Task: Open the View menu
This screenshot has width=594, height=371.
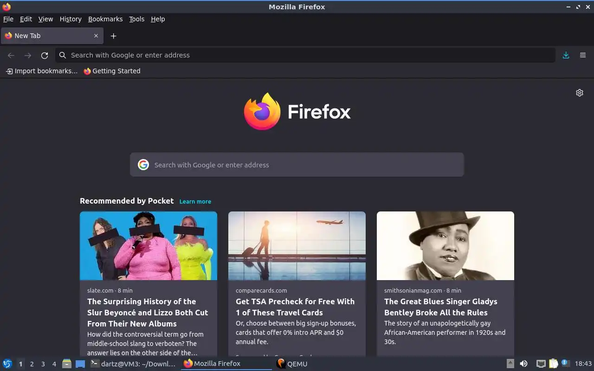Action: point(45,19)
